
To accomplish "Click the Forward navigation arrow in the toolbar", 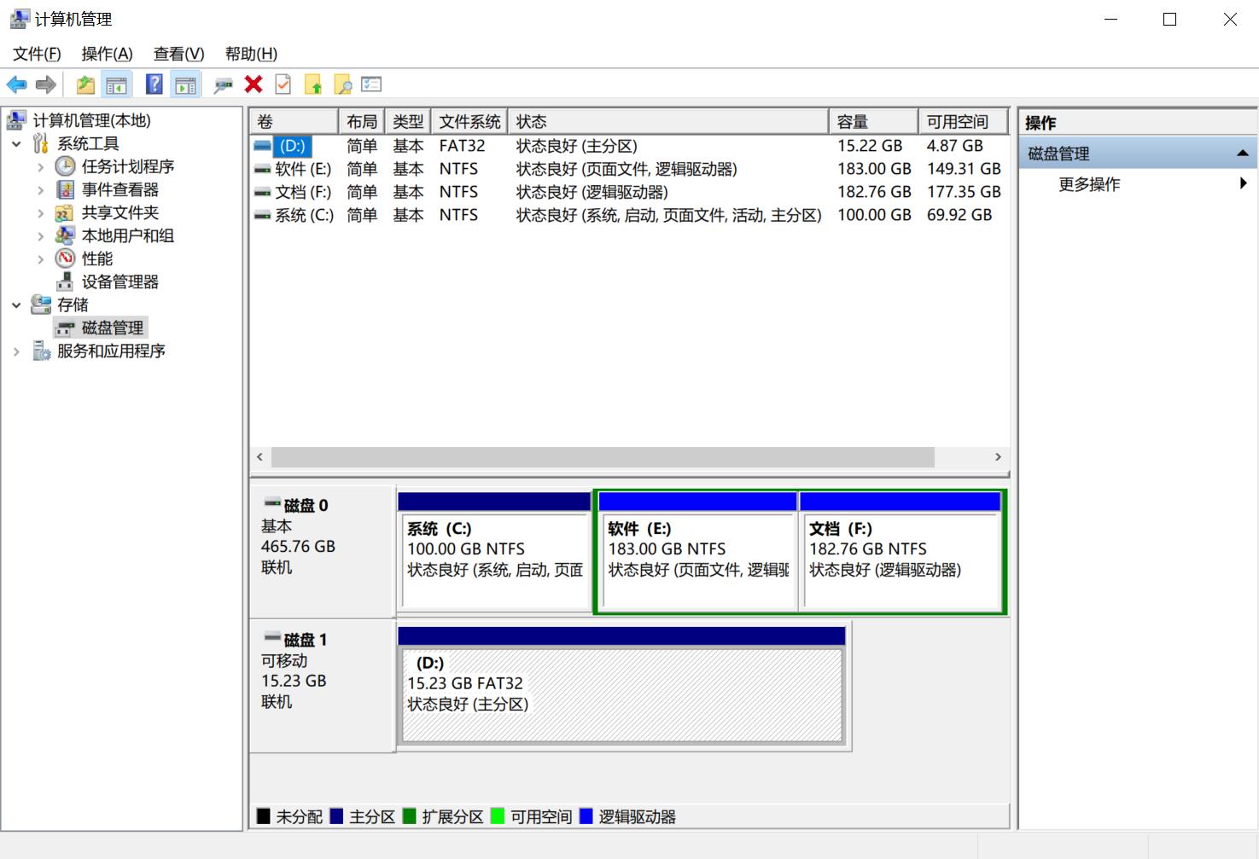I will tap(44, 84).
